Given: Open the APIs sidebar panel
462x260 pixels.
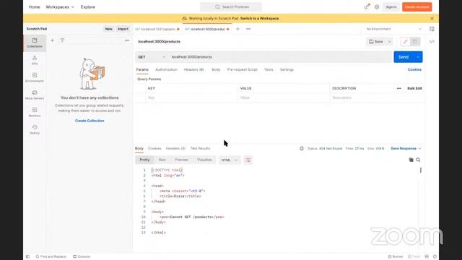Looking at the screenshot, I should click(x=35, y=60).
